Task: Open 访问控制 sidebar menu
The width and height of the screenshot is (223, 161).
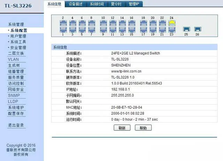Action: [16, 83]
